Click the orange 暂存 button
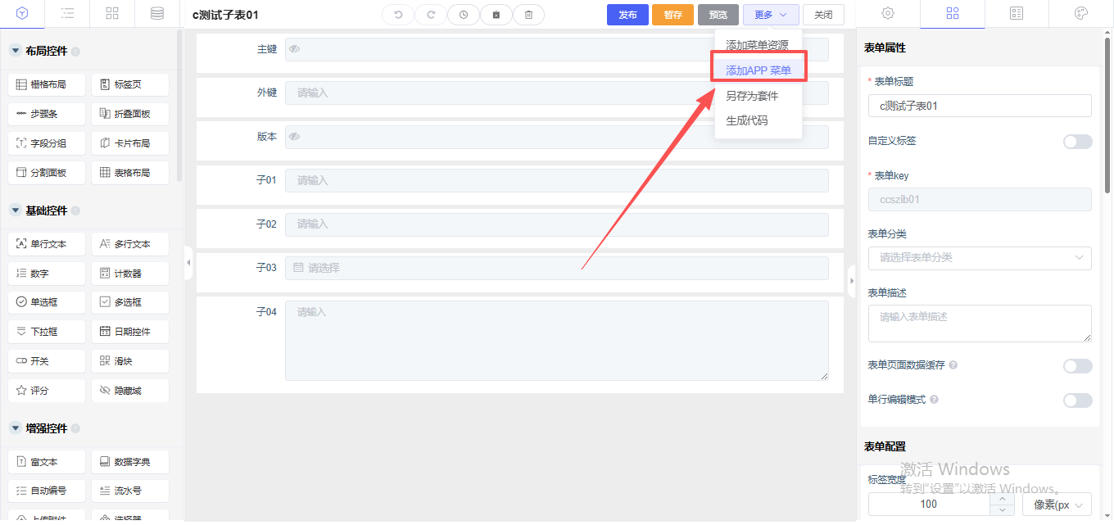Image resolution: width=1114 pixels, height=525 pixels. click(x=672, y=15)
